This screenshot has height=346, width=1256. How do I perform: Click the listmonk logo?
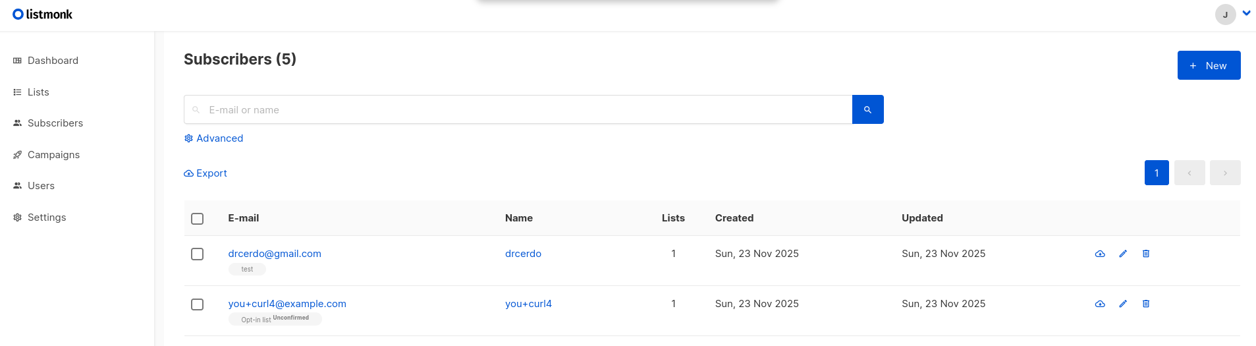pyautogui.click(x=43, y=14)
